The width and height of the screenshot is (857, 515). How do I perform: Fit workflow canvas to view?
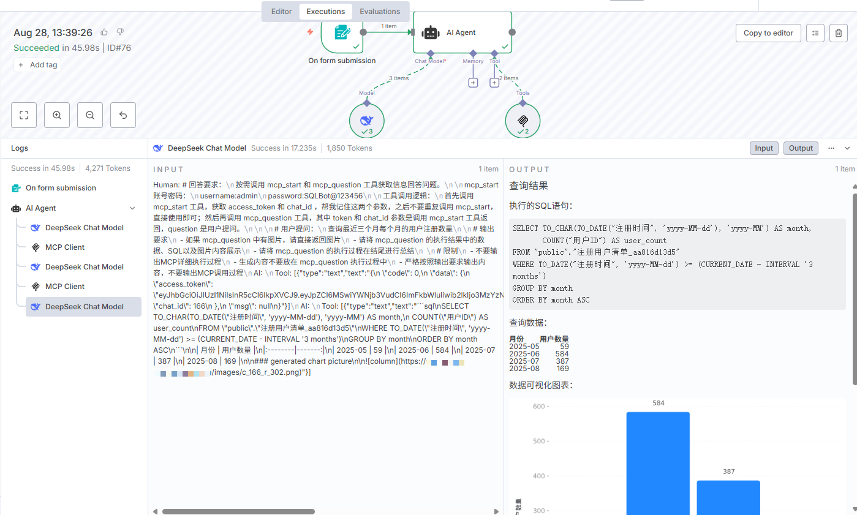(24, 115)
